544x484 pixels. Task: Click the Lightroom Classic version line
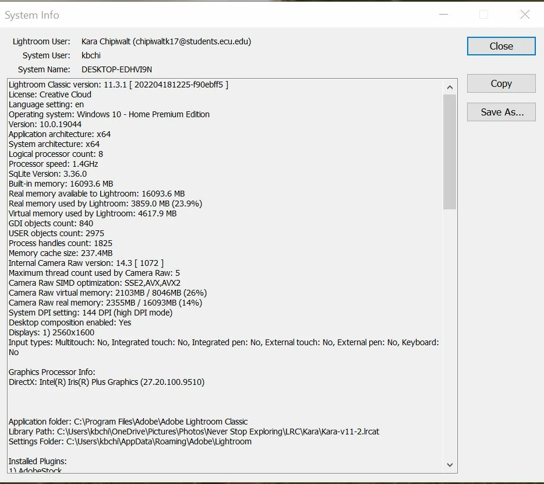point(118,85)
